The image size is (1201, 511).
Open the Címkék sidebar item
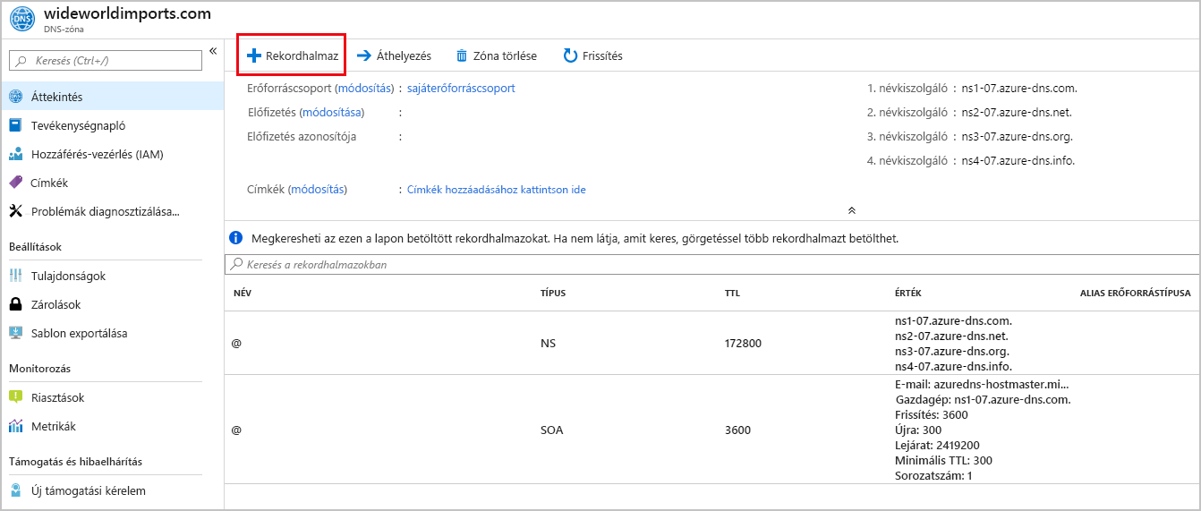112,183
